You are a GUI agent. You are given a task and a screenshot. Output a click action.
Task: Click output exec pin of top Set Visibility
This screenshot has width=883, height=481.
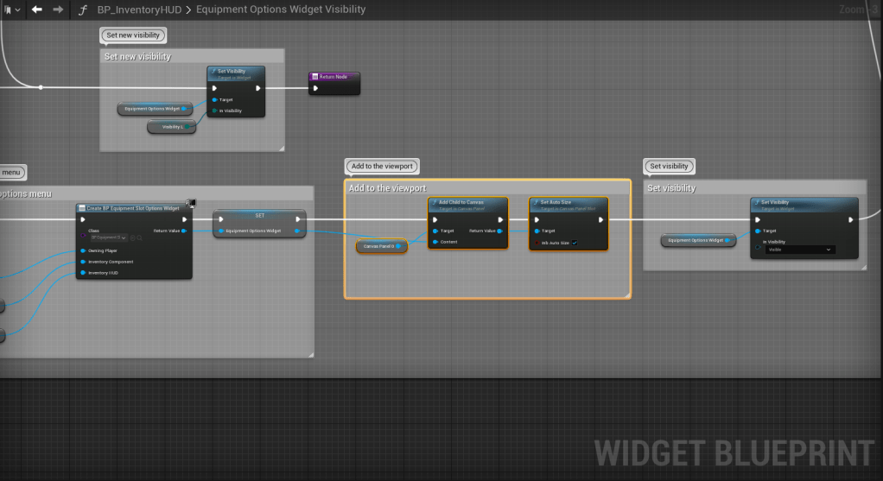[x=258, y=88]
